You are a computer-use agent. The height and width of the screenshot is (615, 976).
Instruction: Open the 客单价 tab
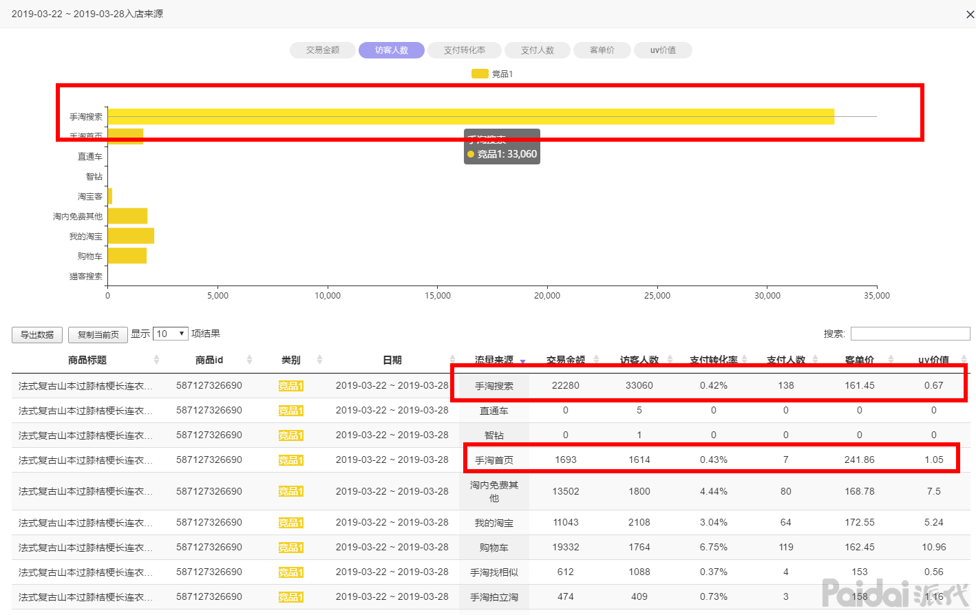pos(602,50)
